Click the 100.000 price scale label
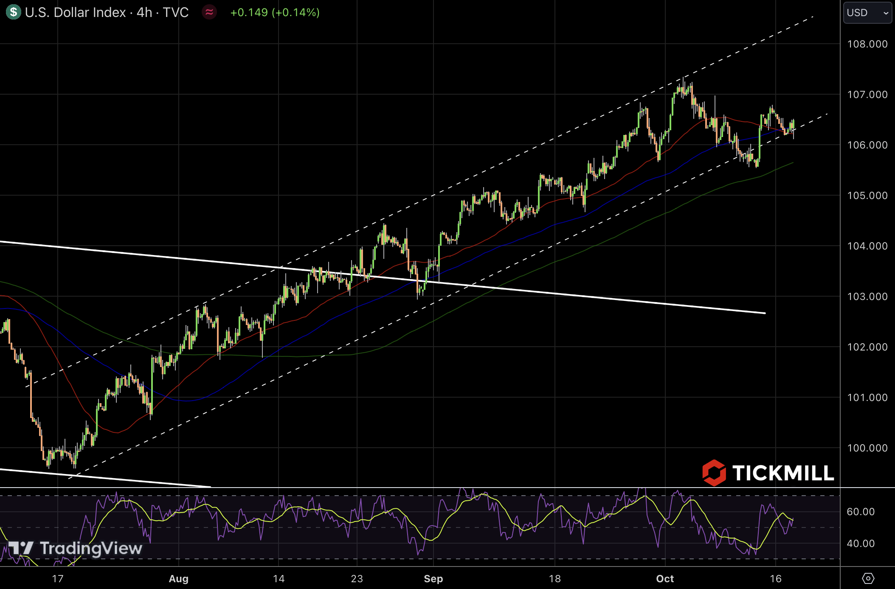The height and width of the screenshot is (589, 895). (x=867, y=448)
